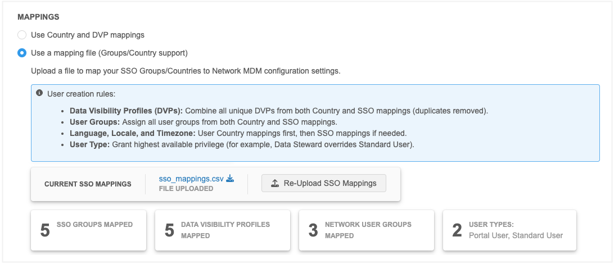Click the Network User Groups Mapped card
The width and height of the screenshot is (614, 264).
click(366, 230)
